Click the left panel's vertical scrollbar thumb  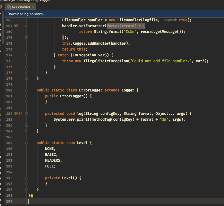pyautogui.click(x=3, y=27)
